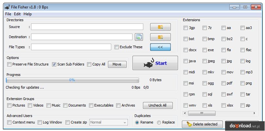Focus the Source directory input field
Image resolution: width=265 pixels, height=131 pixels.
pos(87,27)
